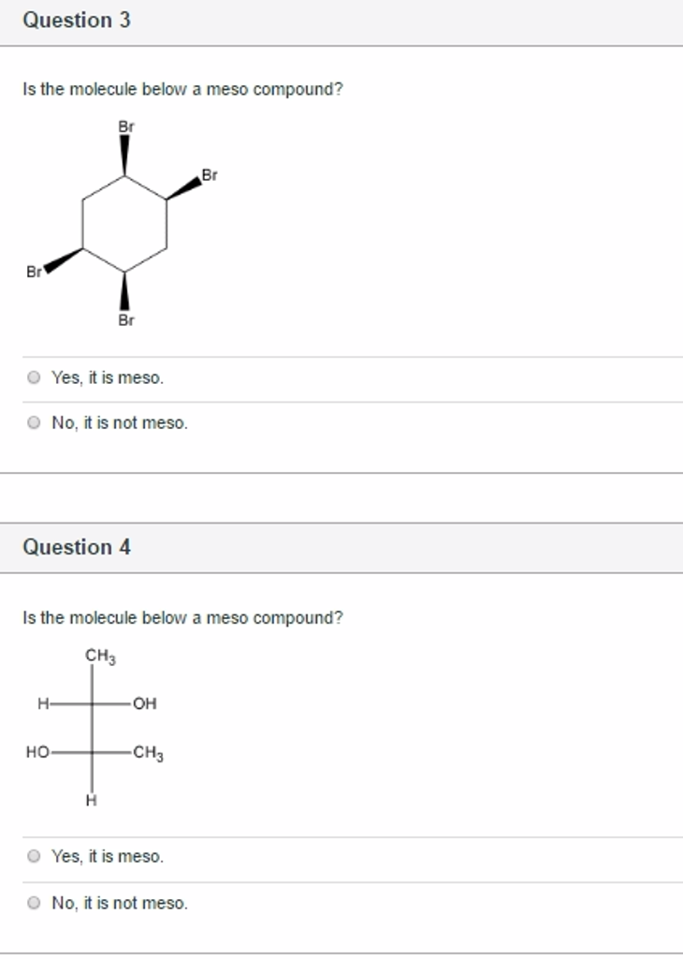Click the left H label on the Fischer projection
683x959 pixels.
point(42,703)
